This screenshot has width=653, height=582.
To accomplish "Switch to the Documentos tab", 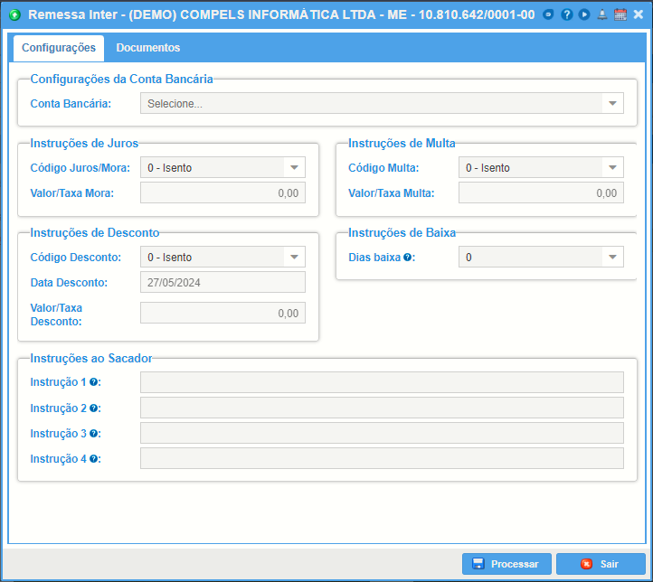I will pos(147,48).
